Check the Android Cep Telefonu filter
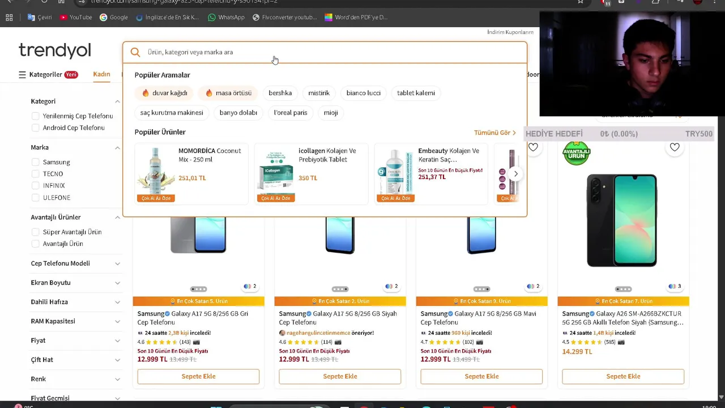Image resolution: width=725 pixels, height=408 pixels. (x=36, y=128)
